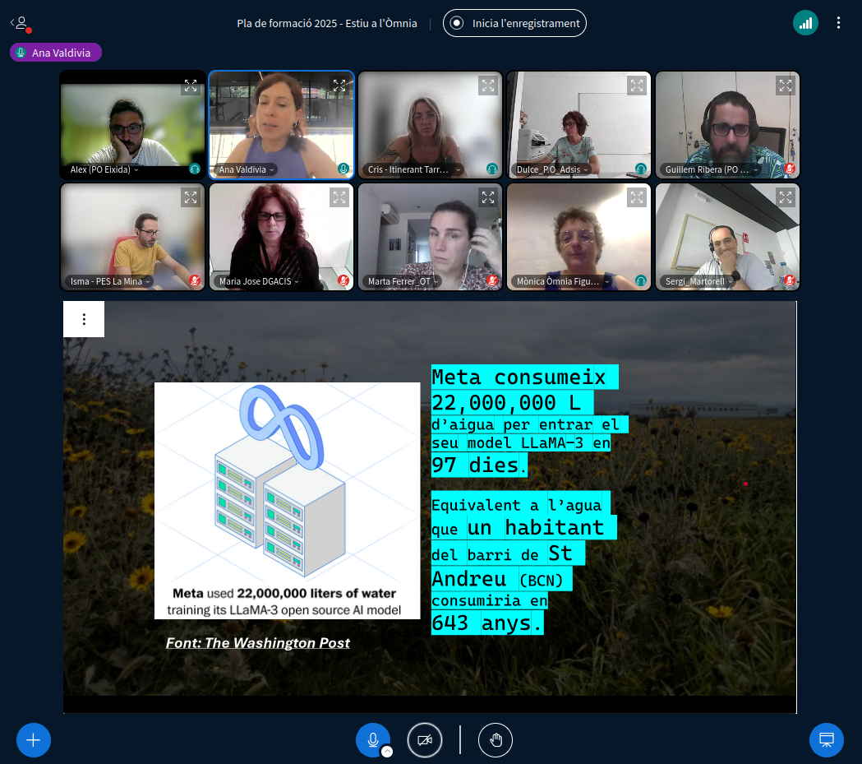Click Cris - Itinerant Tarr headset icon
This screenshot has width=862, height=764.
point(492,169)
